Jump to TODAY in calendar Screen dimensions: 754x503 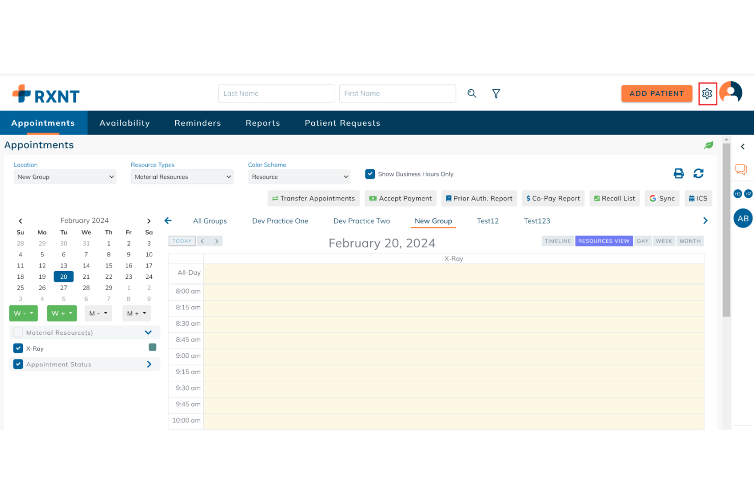[x=182, y=241]
